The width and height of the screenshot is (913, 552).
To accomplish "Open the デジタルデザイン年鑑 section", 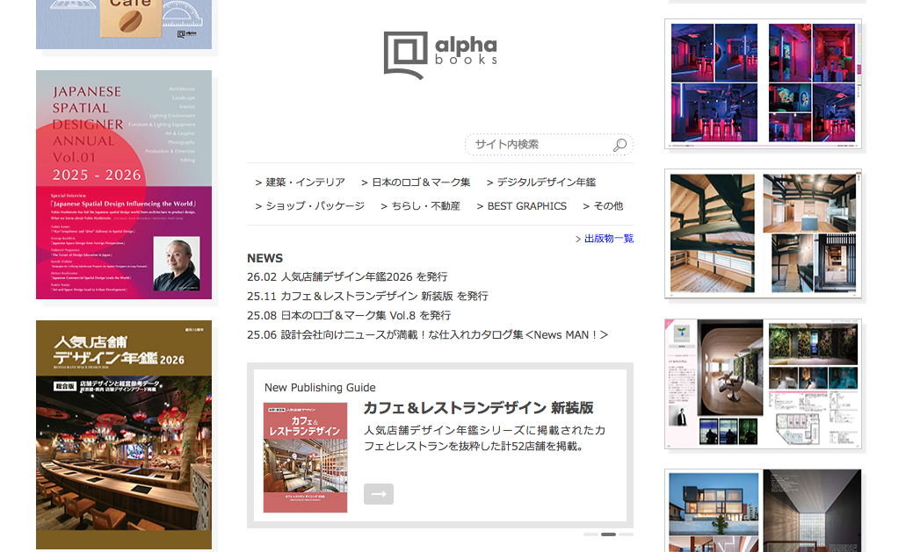I will point(543,183).
